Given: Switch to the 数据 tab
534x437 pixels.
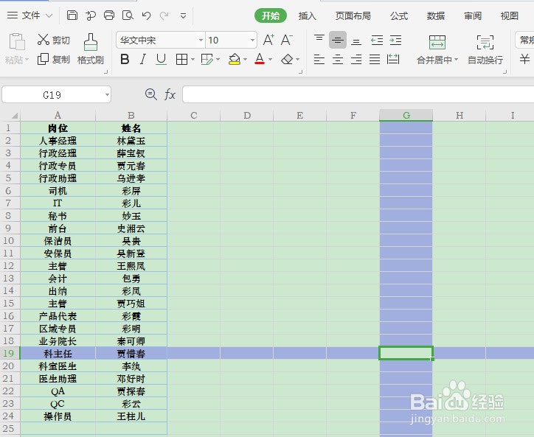Looking at the screenshot, I should [x=436, y=16].
